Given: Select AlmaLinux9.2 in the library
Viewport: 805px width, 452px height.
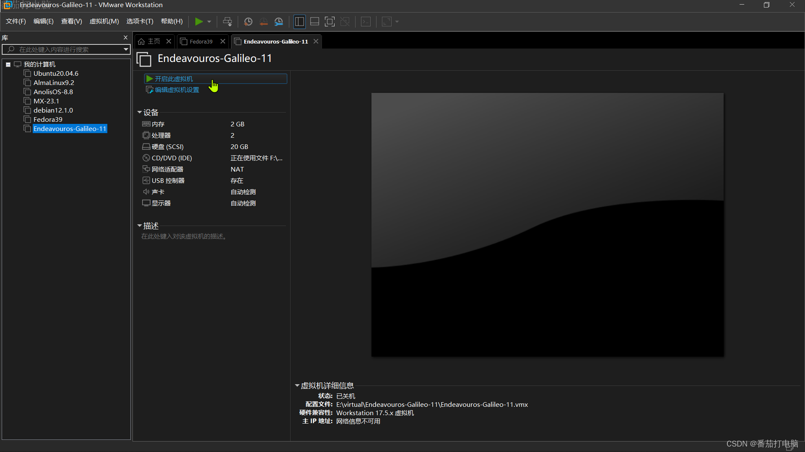Looking at the screenshot, I should 54,83.
